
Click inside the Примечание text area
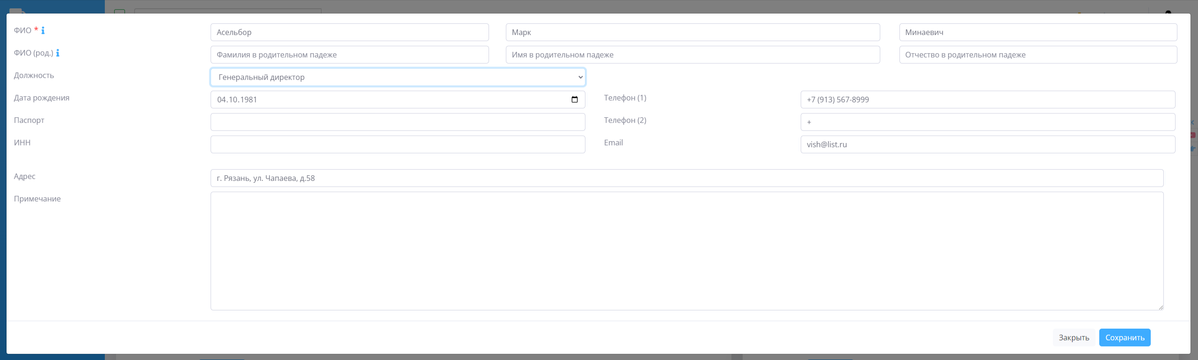[687, 251]
